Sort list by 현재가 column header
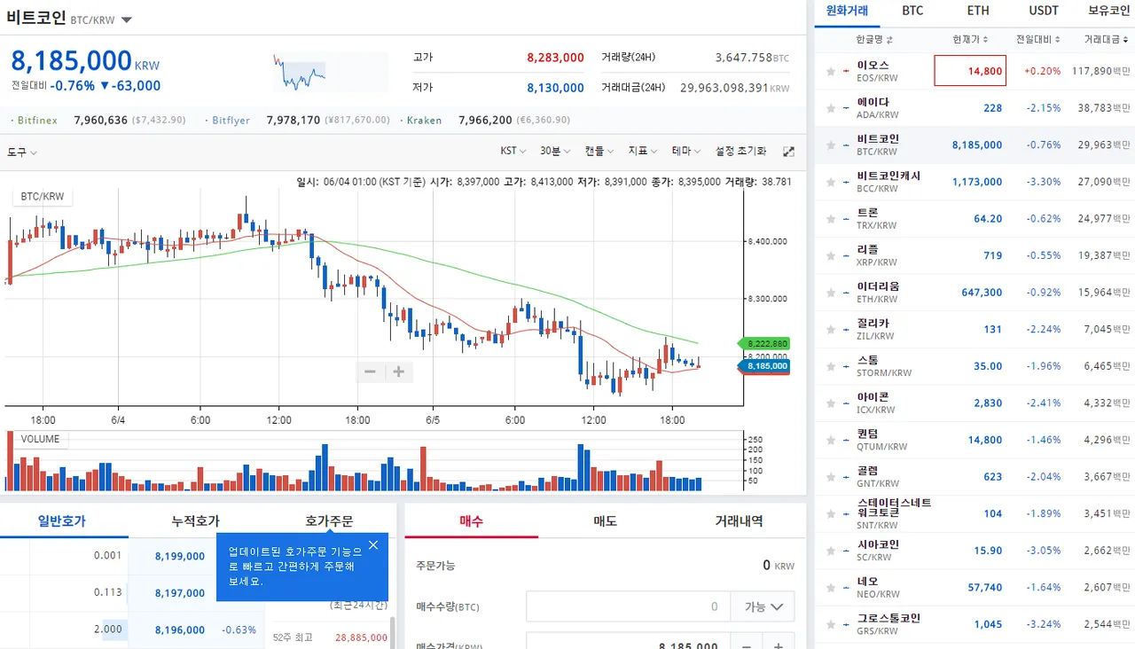 pyautogui.click(x=970, y=40)
